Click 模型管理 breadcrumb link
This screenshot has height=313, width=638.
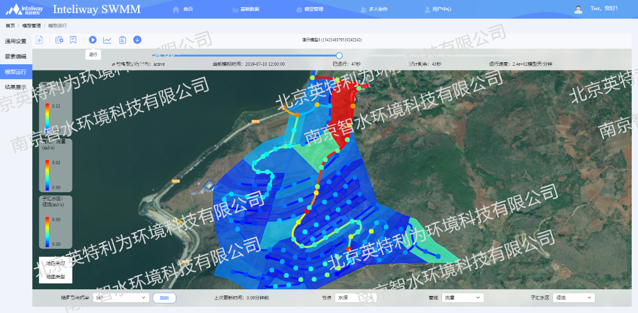(31, 26)
